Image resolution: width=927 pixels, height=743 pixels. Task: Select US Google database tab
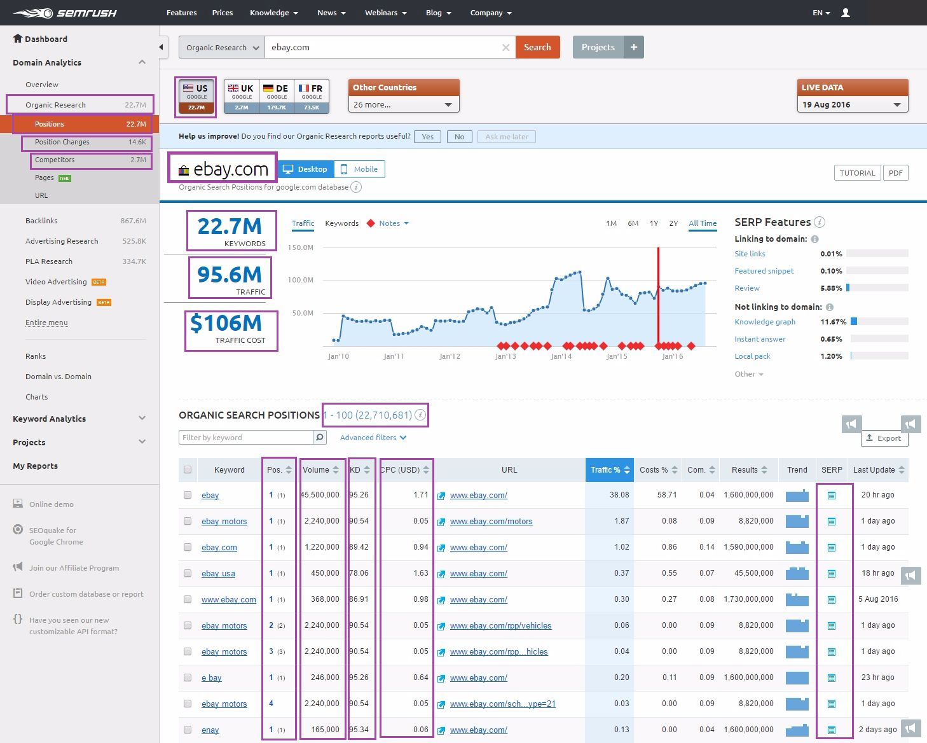196,97
